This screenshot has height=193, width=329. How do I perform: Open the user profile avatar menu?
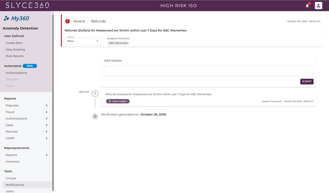(x=318, y=5)
